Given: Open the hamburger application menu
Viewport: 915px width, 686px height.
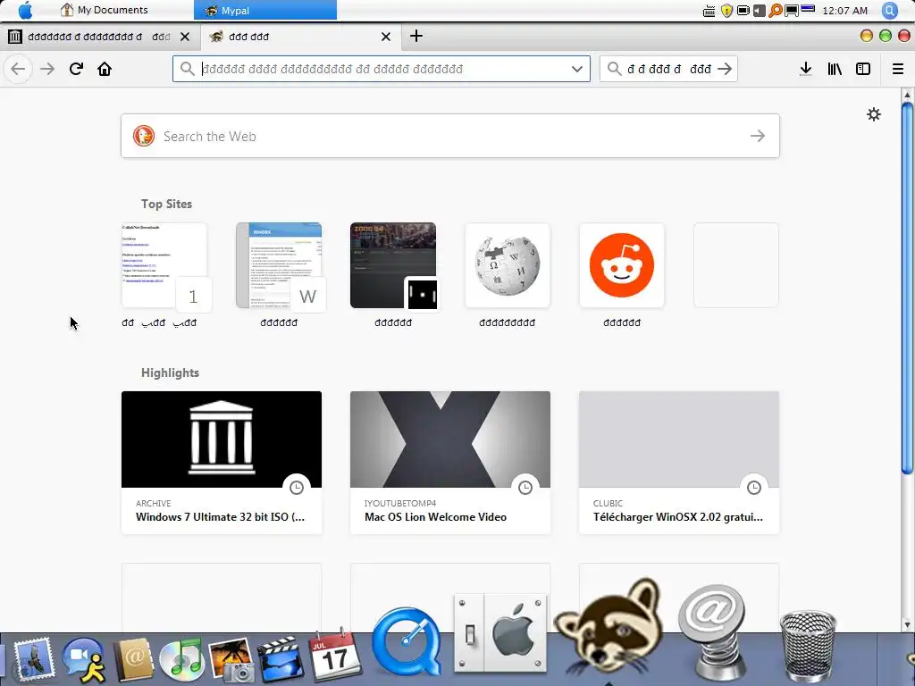Looking at the screenshot, I should tap(898, 69).
